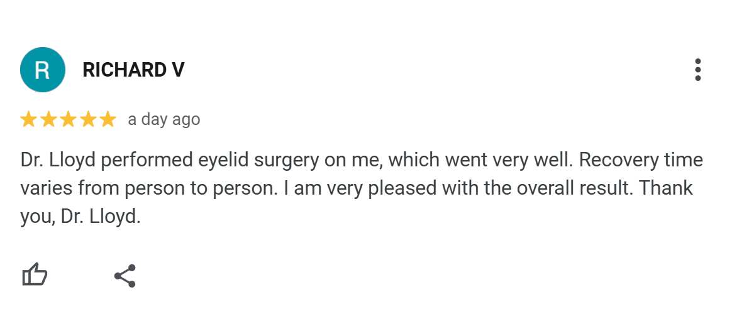
Task: Click the fourth gold star
Action: [88, 119]
